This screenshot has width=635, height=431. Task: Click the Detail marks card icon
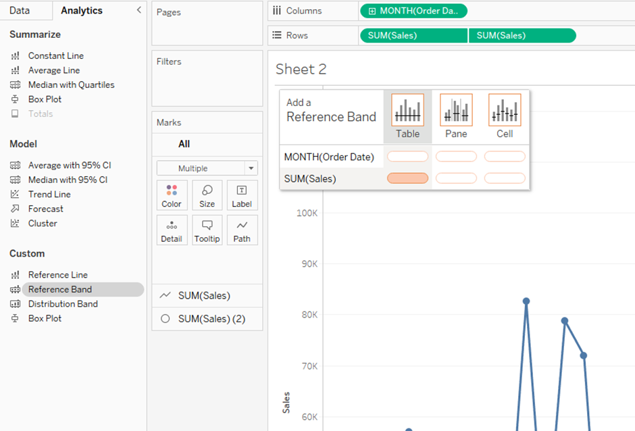click(172, 230)
